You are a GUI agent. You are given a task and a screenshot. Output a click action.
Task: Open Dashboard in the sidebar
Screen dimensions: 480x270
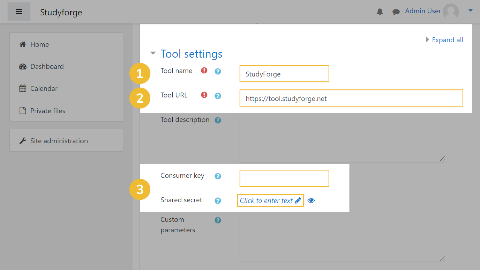[66, 66]
